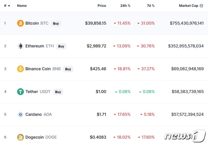Screen dimensions: 208x145
Task: Sort by the 24h % column header
Action: pyautogui.click(x=125, y=5)
